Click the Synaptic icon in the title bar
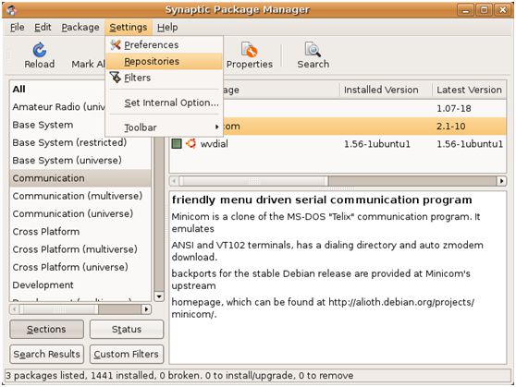This screenshot has height=387, width=516. pyautogui.click(x=12, y=10)
